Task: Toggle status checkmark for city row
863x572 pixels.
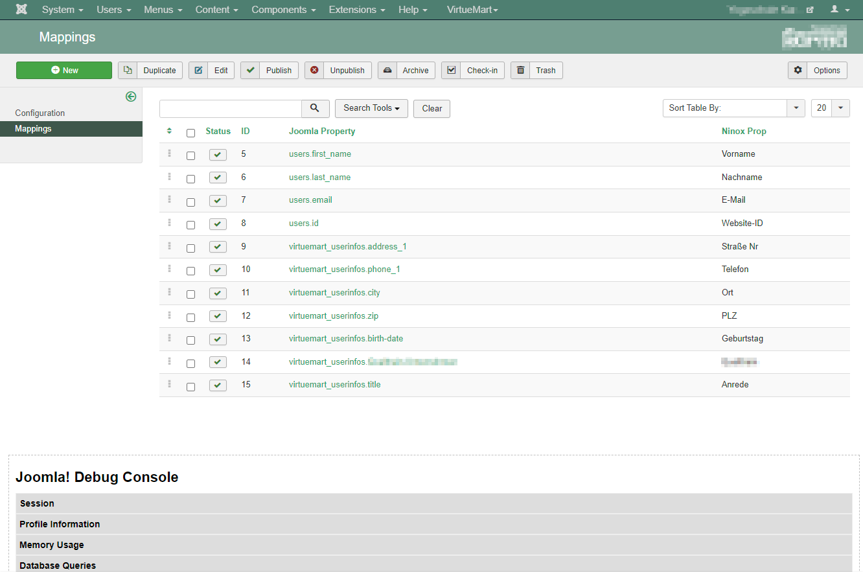Action: (218, 293)
